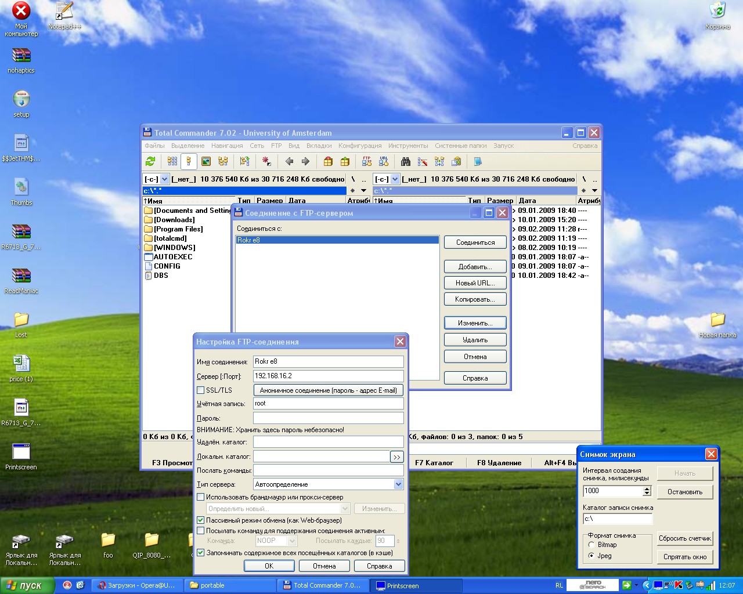
Task: Click the synchronize directories toolbar icon
Action: (439, 161)
